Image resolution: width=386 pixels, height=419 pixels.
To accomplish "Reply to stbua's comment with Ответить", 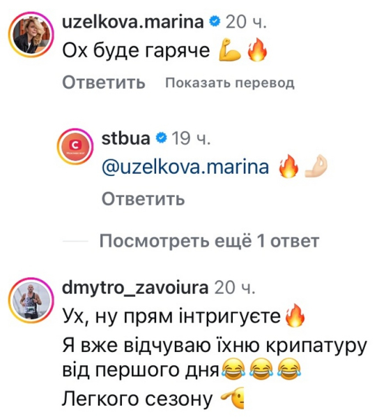I will click(143, 199).
